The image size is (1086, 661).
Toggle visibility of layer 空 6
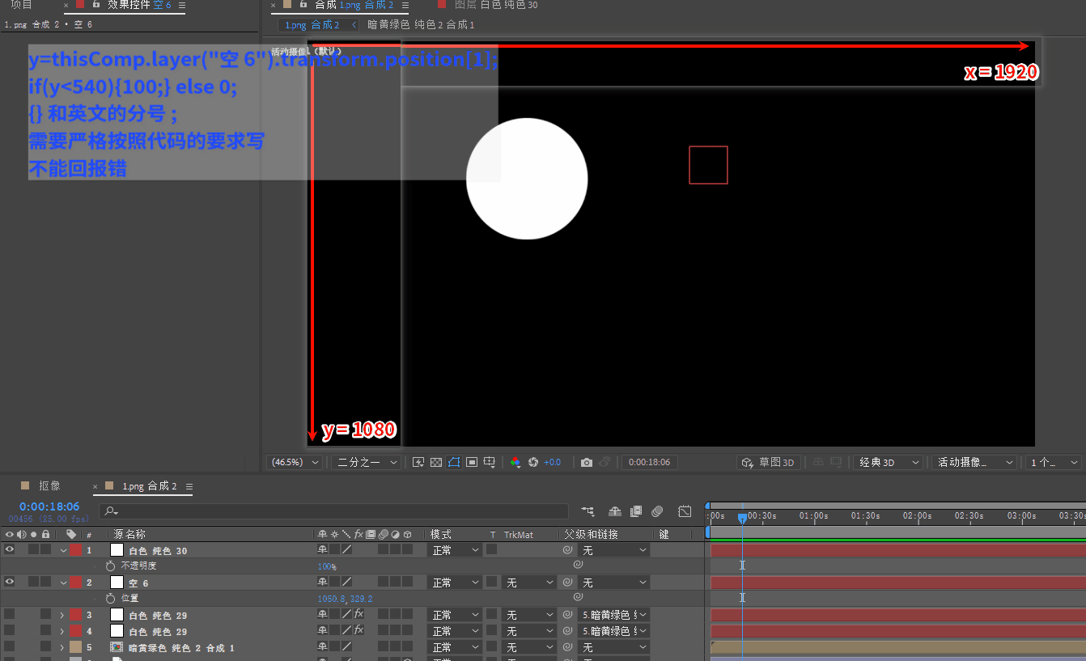(10, 583)
